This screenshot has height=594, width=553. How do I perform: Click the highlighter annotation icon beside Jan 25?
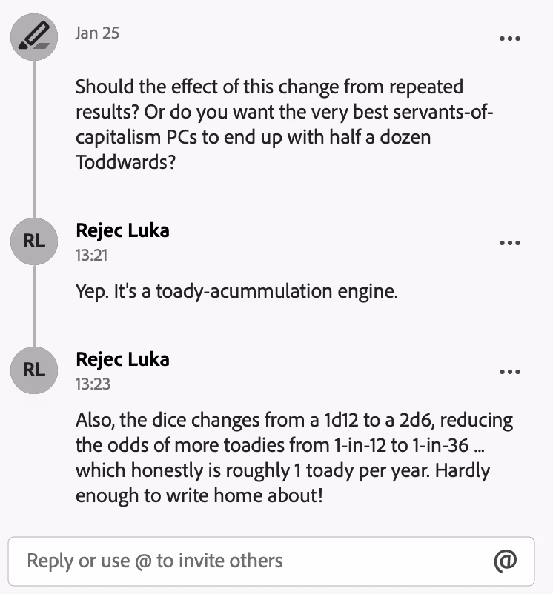pyautogui.click(x=34, y=36)
